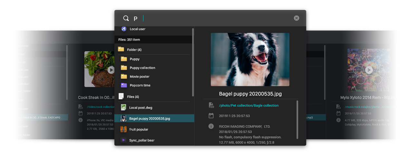Click the calendar icon in Mylo Xyloto window

tap(338, 114)
